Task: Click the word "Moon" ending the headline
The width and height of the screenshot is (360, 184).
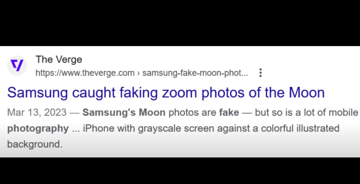Action: point(307,92)
